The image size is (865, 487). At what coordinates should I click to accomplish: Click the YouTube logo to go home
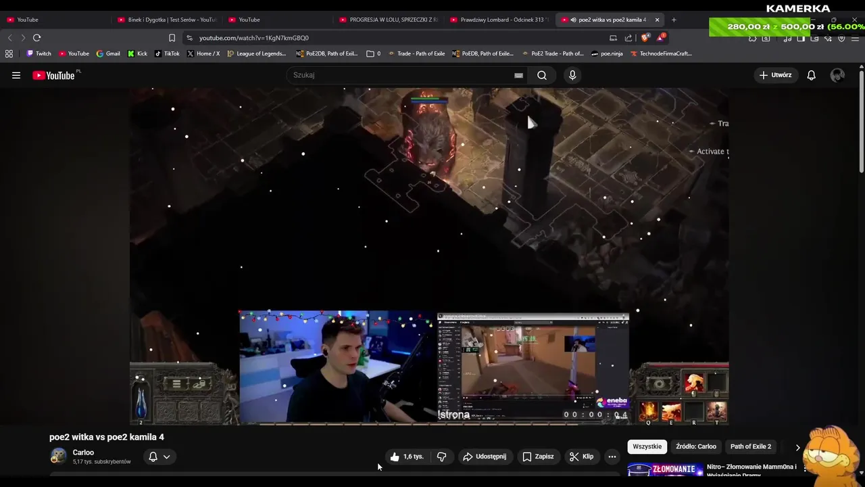(x=53, y=75)
